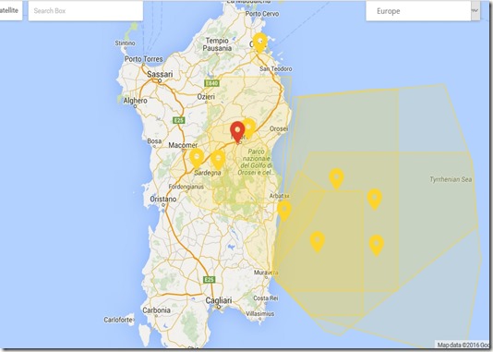Click the Carbonia town label

pyautogui.click(x=156, y=310)
